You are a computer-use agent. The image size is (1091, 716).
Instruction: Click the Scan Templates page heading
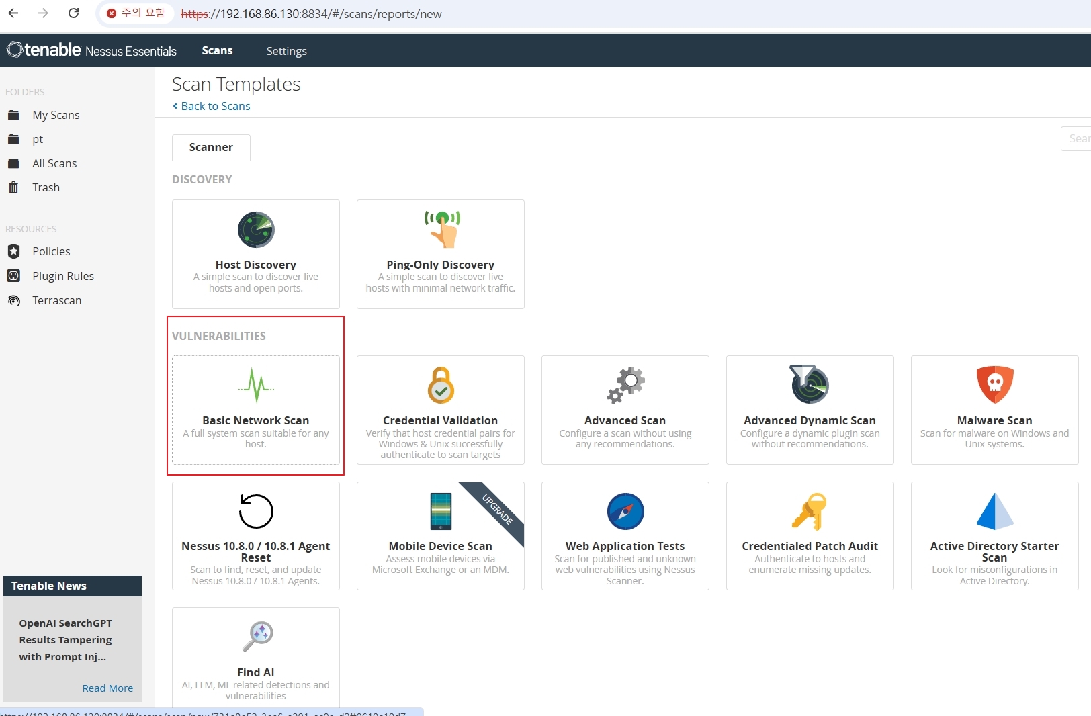(236, 84)
